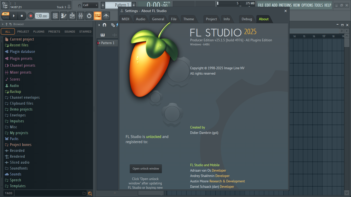This screenshot has width=351, height=197.
Task: Open the OPTIONS menu
Action: click(307, 5)
